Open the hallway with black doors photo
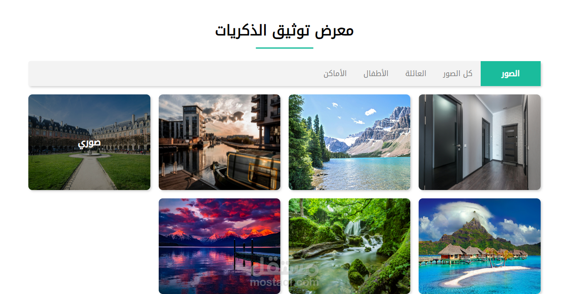 pyautogui.click(x=479, y=142)
